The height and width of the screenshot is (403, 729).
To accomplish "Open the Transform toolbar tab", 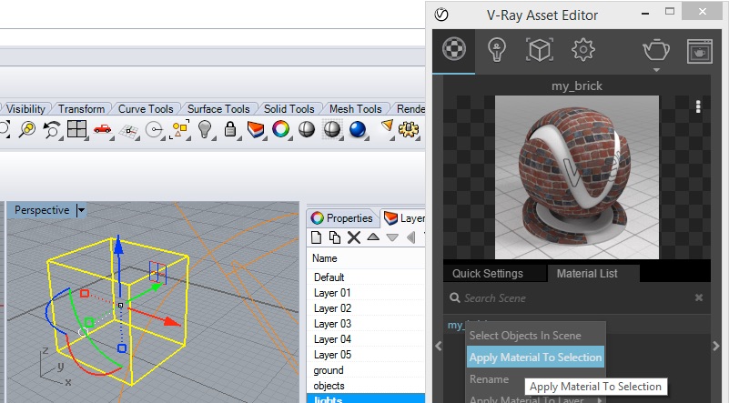I will [x=81, y=109].
